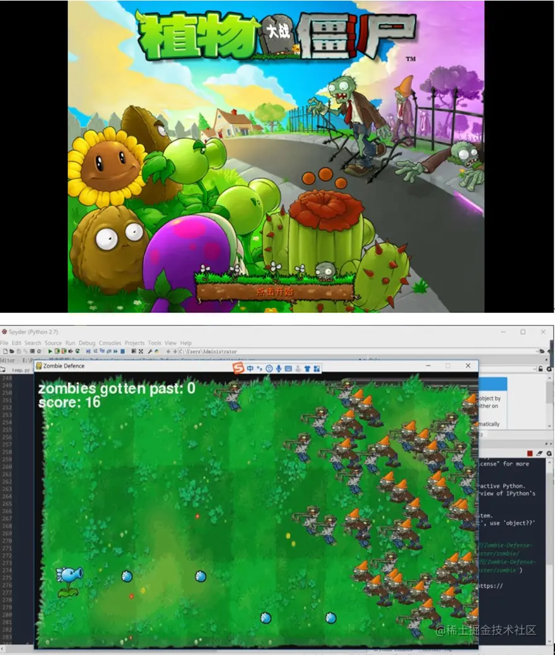This screenshot has width=555, height=655.
Task: Click the Spyder (Python 2.7) window title
Action: pos(33,332)
